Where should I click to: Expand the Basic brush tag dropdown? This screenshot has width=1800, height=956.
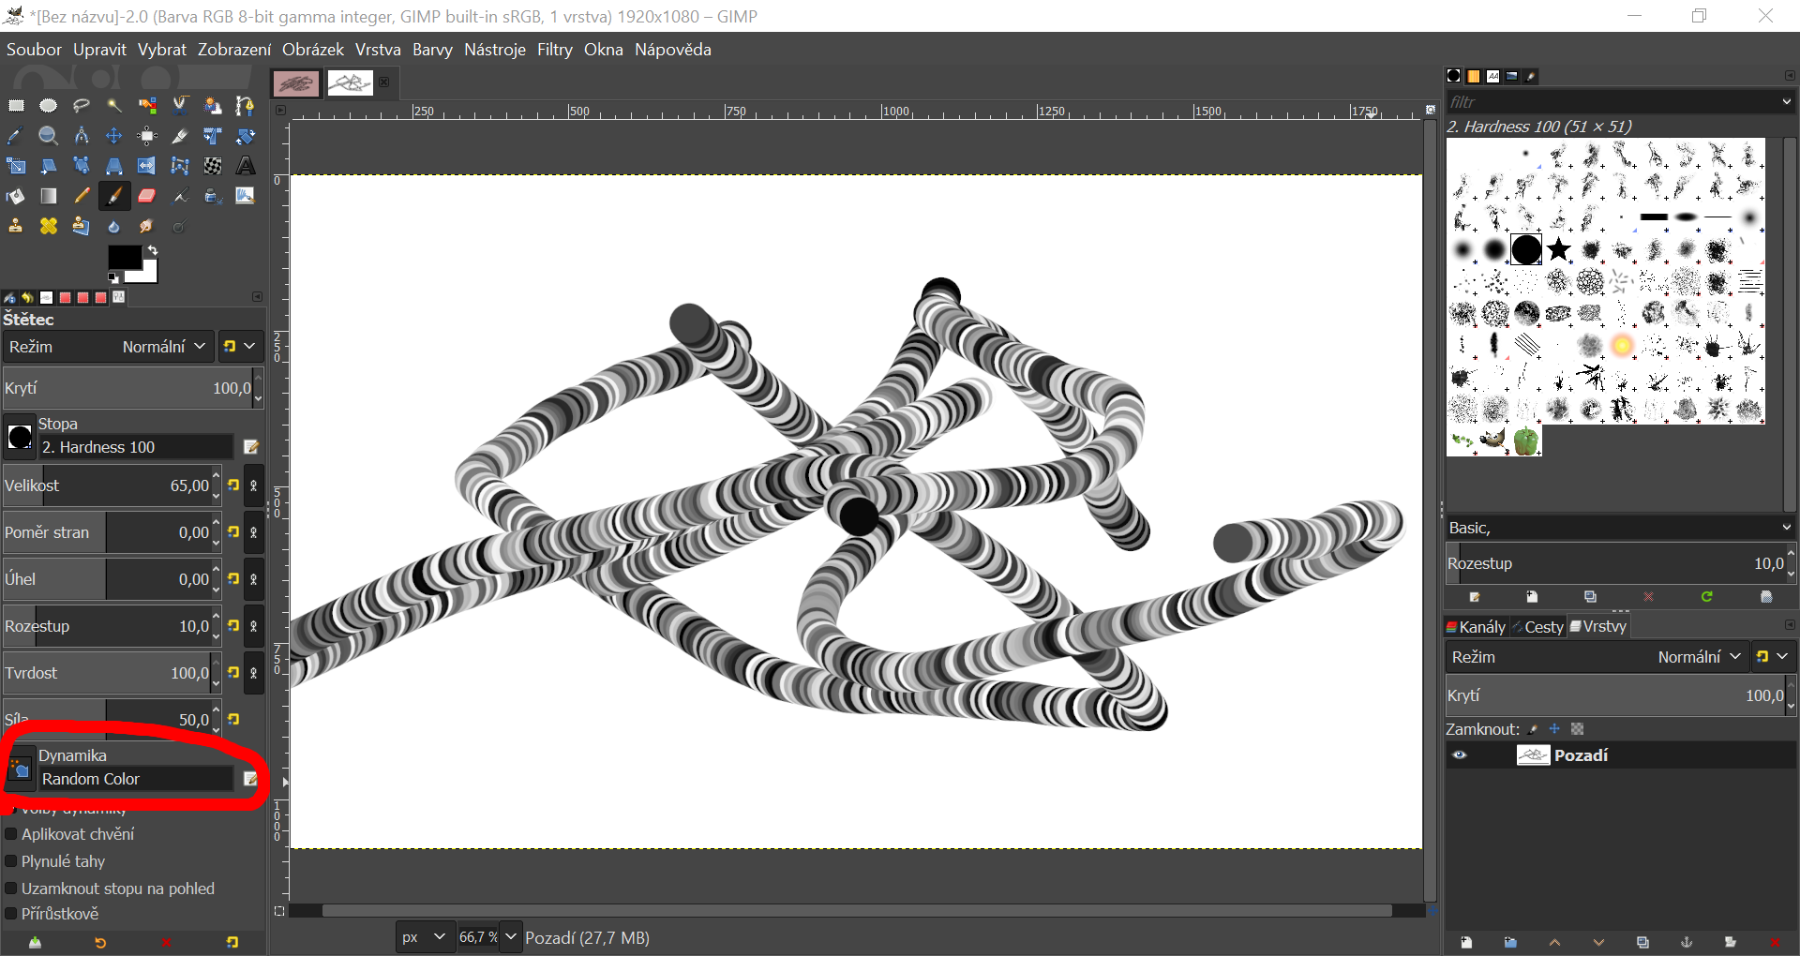coord(1620,528)
